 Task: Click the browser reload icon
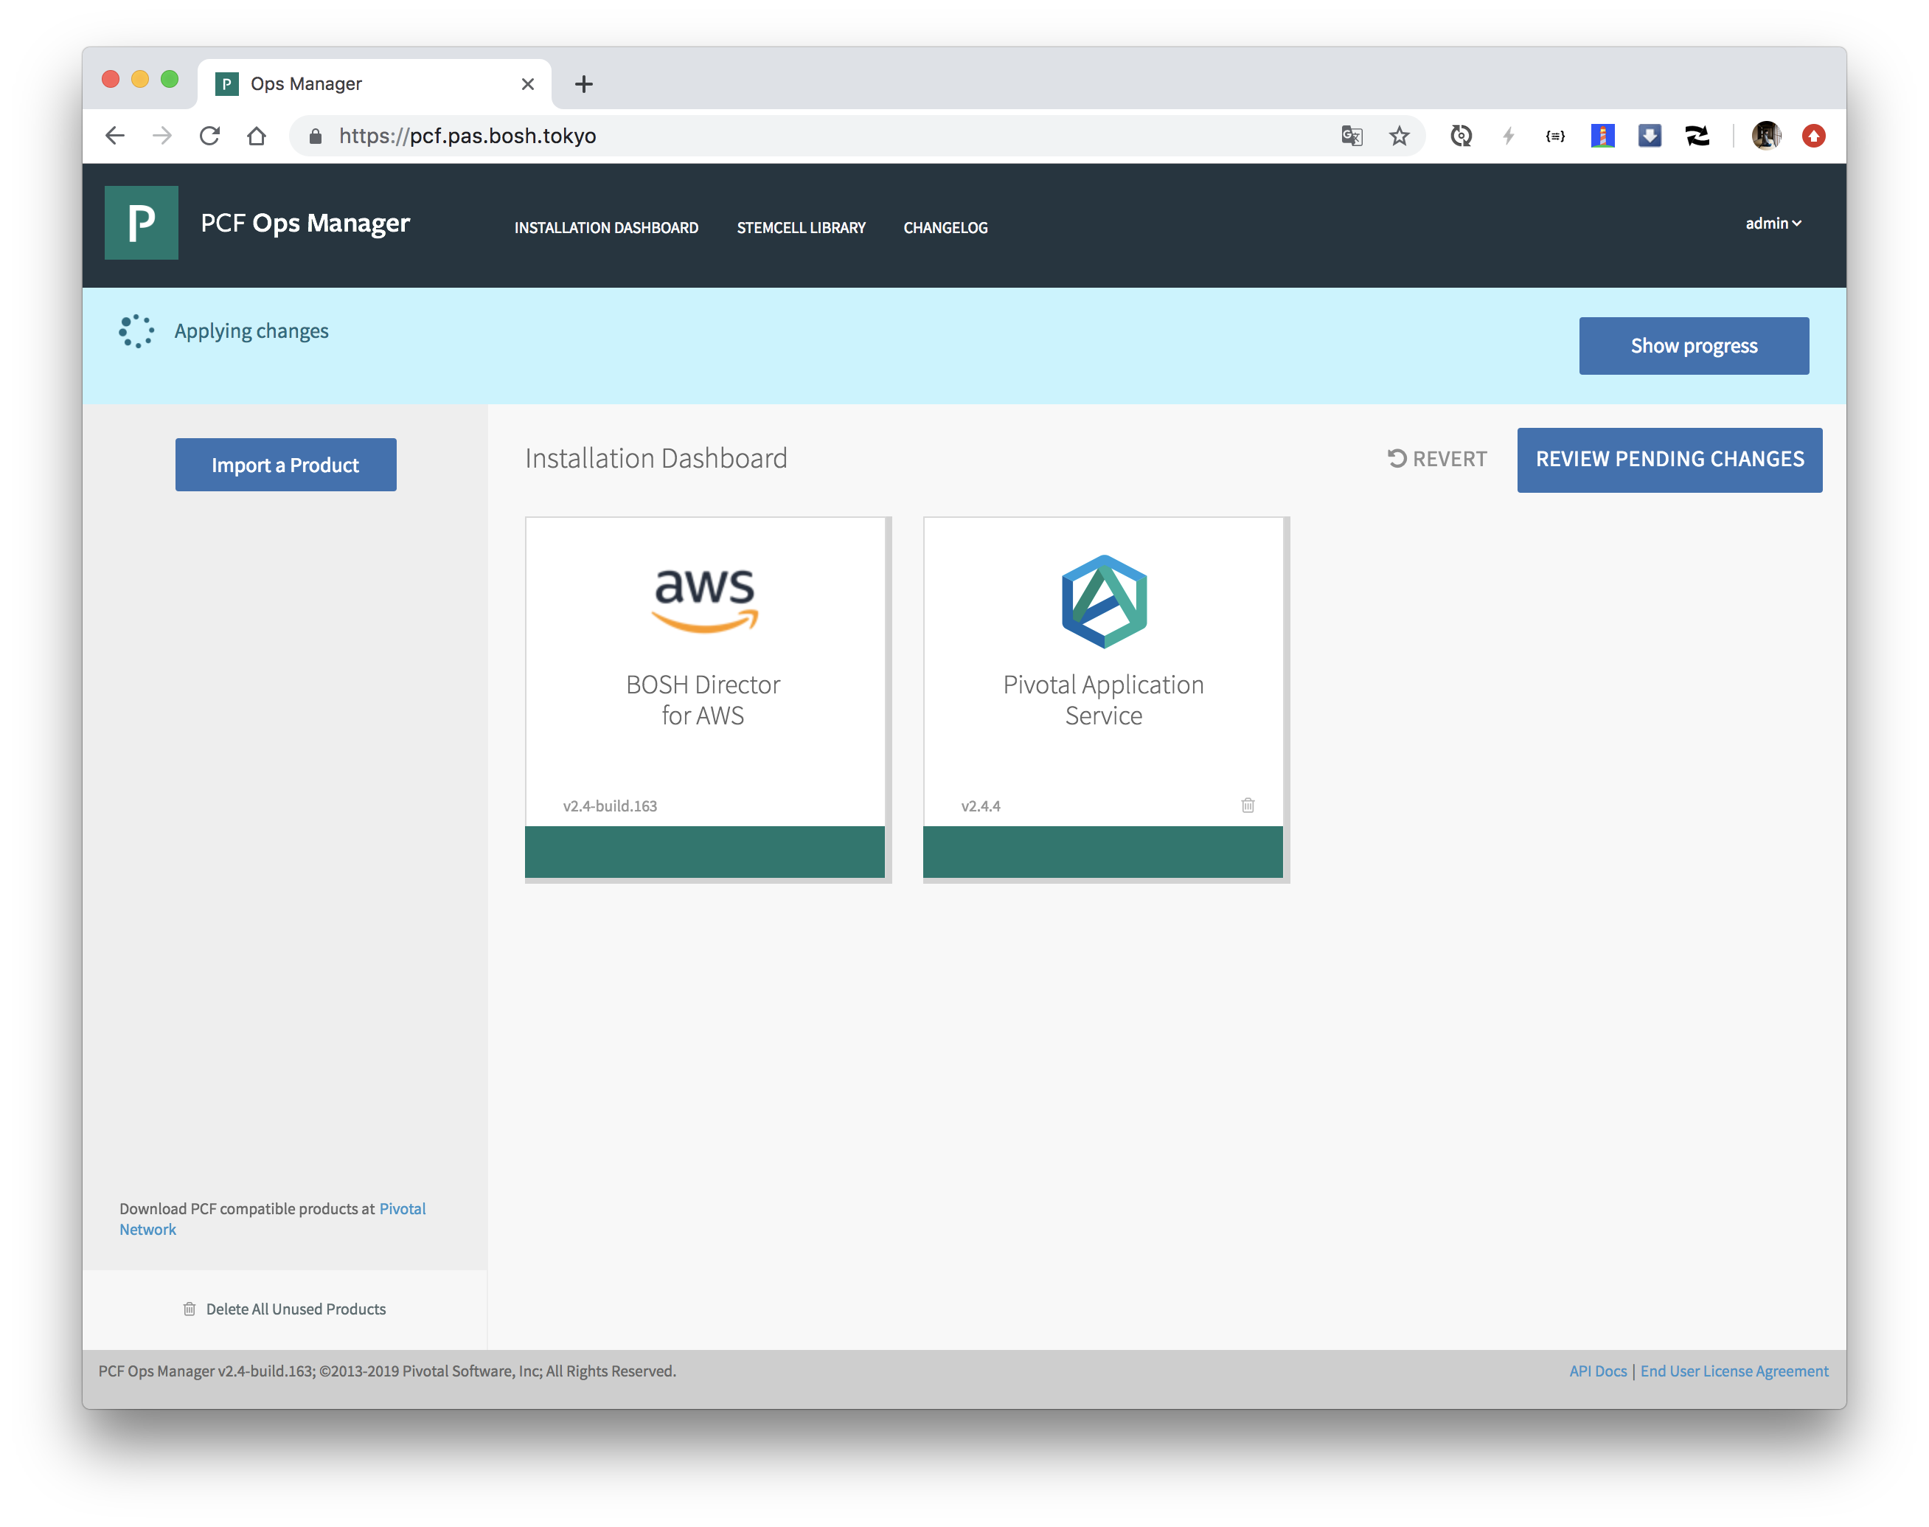click(x=209, y=136)
